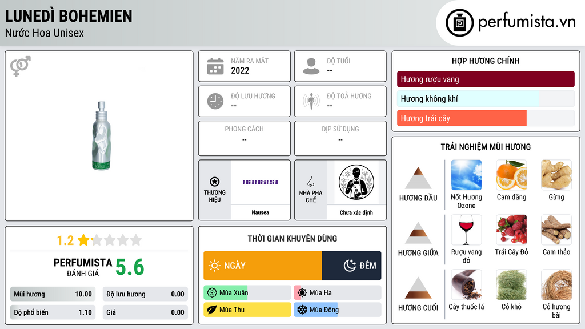This screenshot has width=585, height=329.
Task: Click the Độ phổ biến 1.10 score bar
Action: coord(53,312)
